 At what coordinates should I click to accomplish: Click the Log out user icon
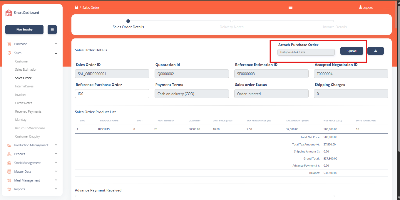(x=361, y=7)
